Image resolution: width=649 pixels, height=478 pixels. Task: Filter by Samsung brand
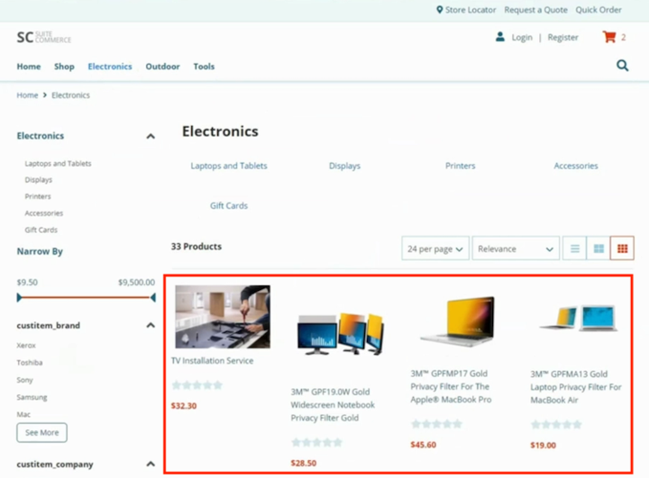[x=32, y=397]
